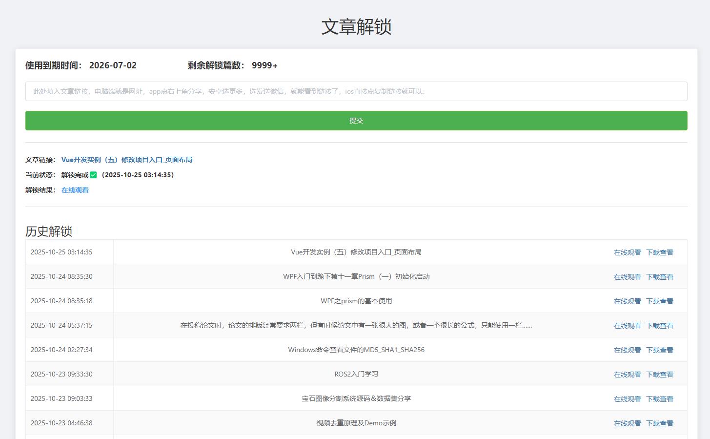Viewport: 710px width, 439px height.
Task: Click 下载查看 on the top history row
Action: tap(660, 252)
